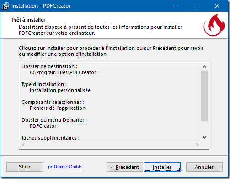Click the left arrow of horizontal scrollbar
Image resolution: width=230 pixels, height=179 pixels.
click(23, 145)
